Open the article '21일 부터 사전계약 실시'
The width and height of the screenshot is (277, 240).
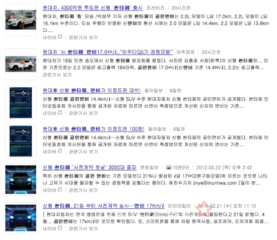(104, 206)
